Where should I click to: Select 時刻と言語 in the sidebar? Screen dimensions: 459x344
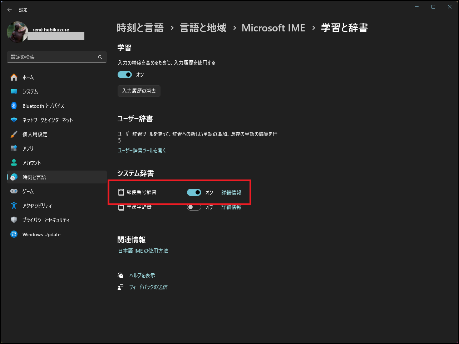[x=57, y=177]
